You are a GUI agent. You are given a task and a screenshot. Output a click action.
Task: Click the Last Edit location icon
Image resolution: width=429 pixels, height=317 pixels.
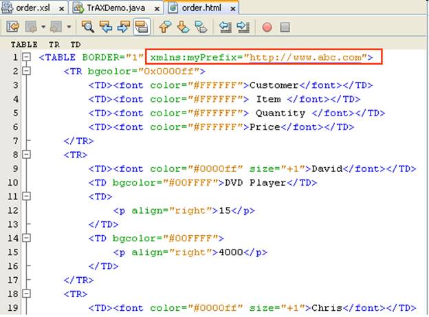pyautogui.click(x=13, y=27)
